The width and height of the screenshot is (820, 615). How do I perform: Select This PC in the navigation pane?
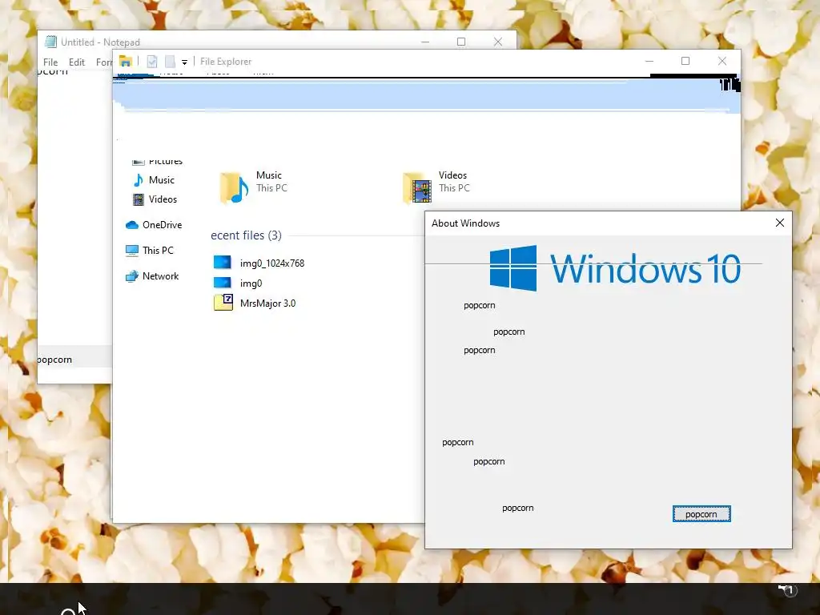(158, 251)
